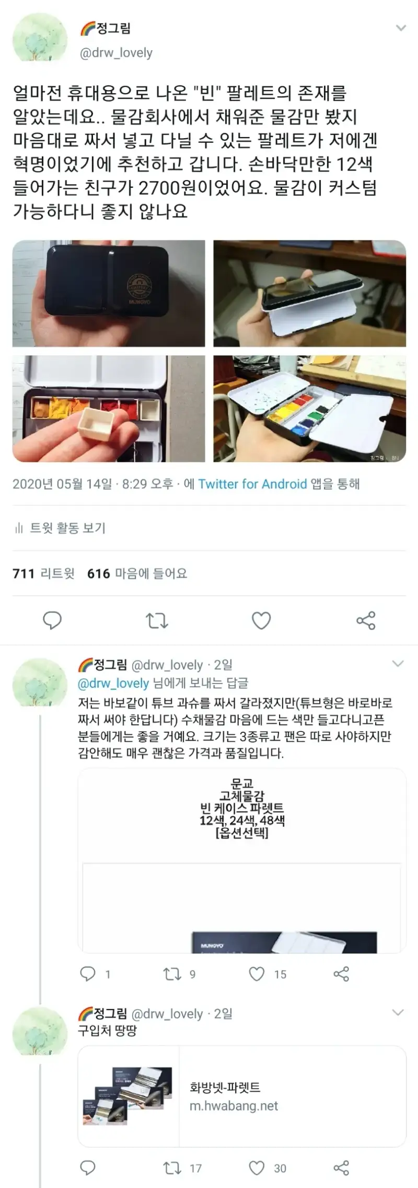
Task: Share the main tweet
Action: coord(366,621)
